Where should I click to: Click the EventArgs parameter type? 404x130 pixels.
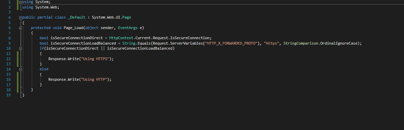128,28
